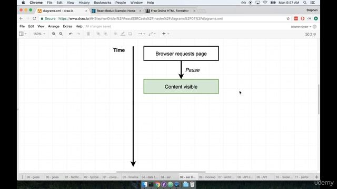Viewport: 337px width, 189px height.
Task: Click the horizontal canvas scrollbar
Action: pos(161,172)
